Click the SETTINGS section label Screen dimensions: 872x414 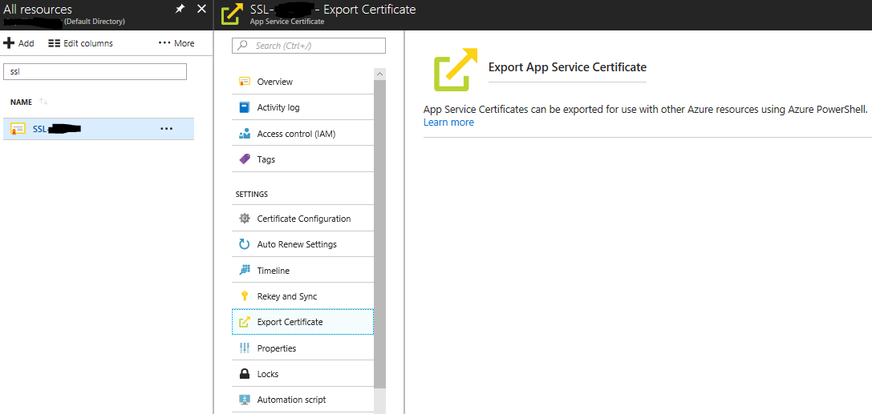coord(251,195)
